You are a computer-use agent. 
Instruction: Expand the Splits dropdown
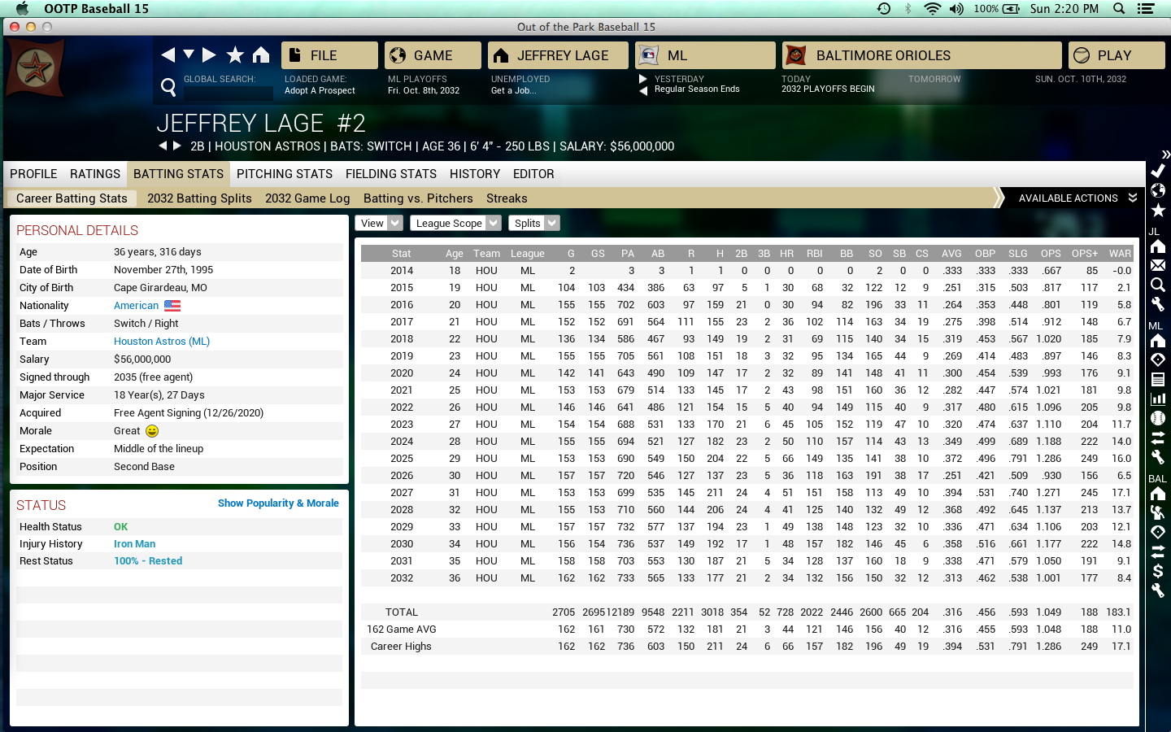point(534,223)
